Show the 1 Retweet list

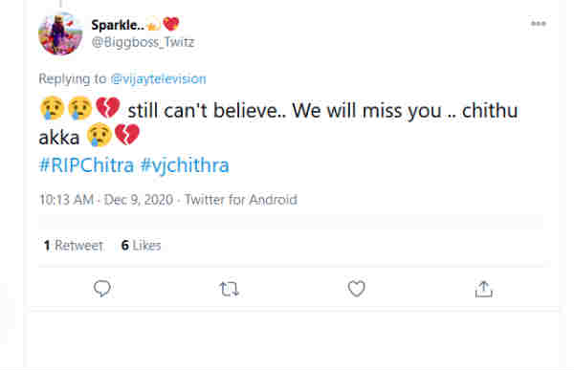click(x=74, y=246)
